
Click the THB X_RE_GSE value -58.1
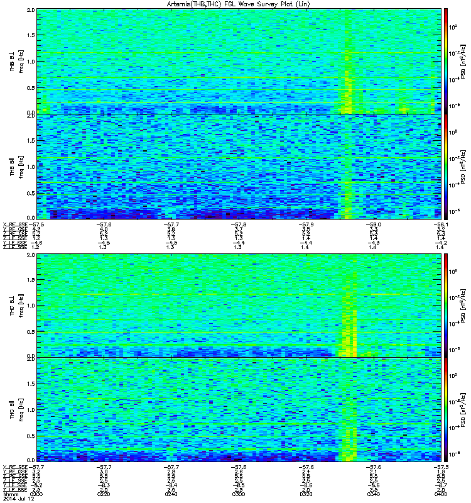tap(441, 224)
